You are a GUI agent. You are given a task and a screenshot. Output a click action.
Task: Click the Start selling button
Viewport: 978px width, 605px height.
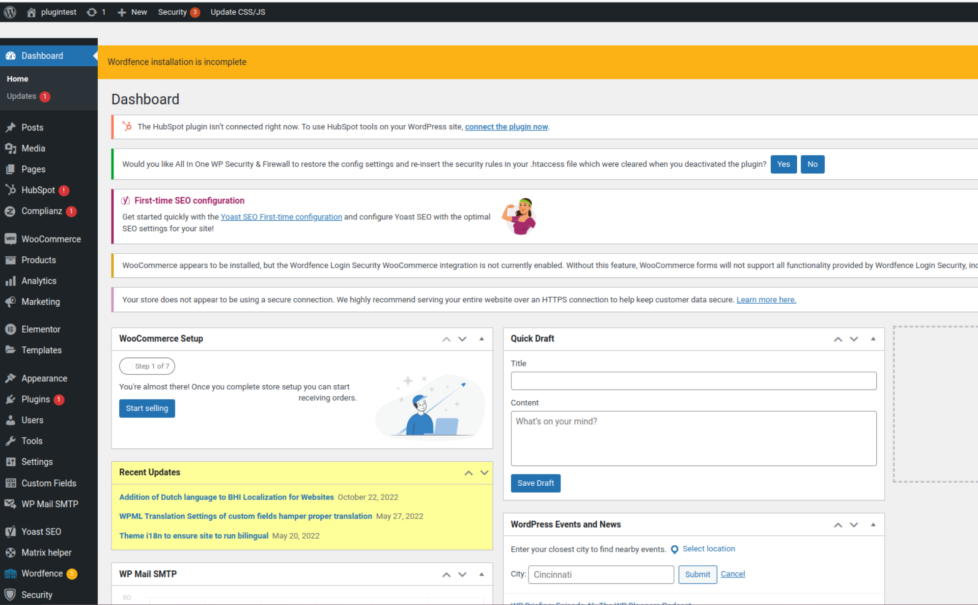coord(147,408)
